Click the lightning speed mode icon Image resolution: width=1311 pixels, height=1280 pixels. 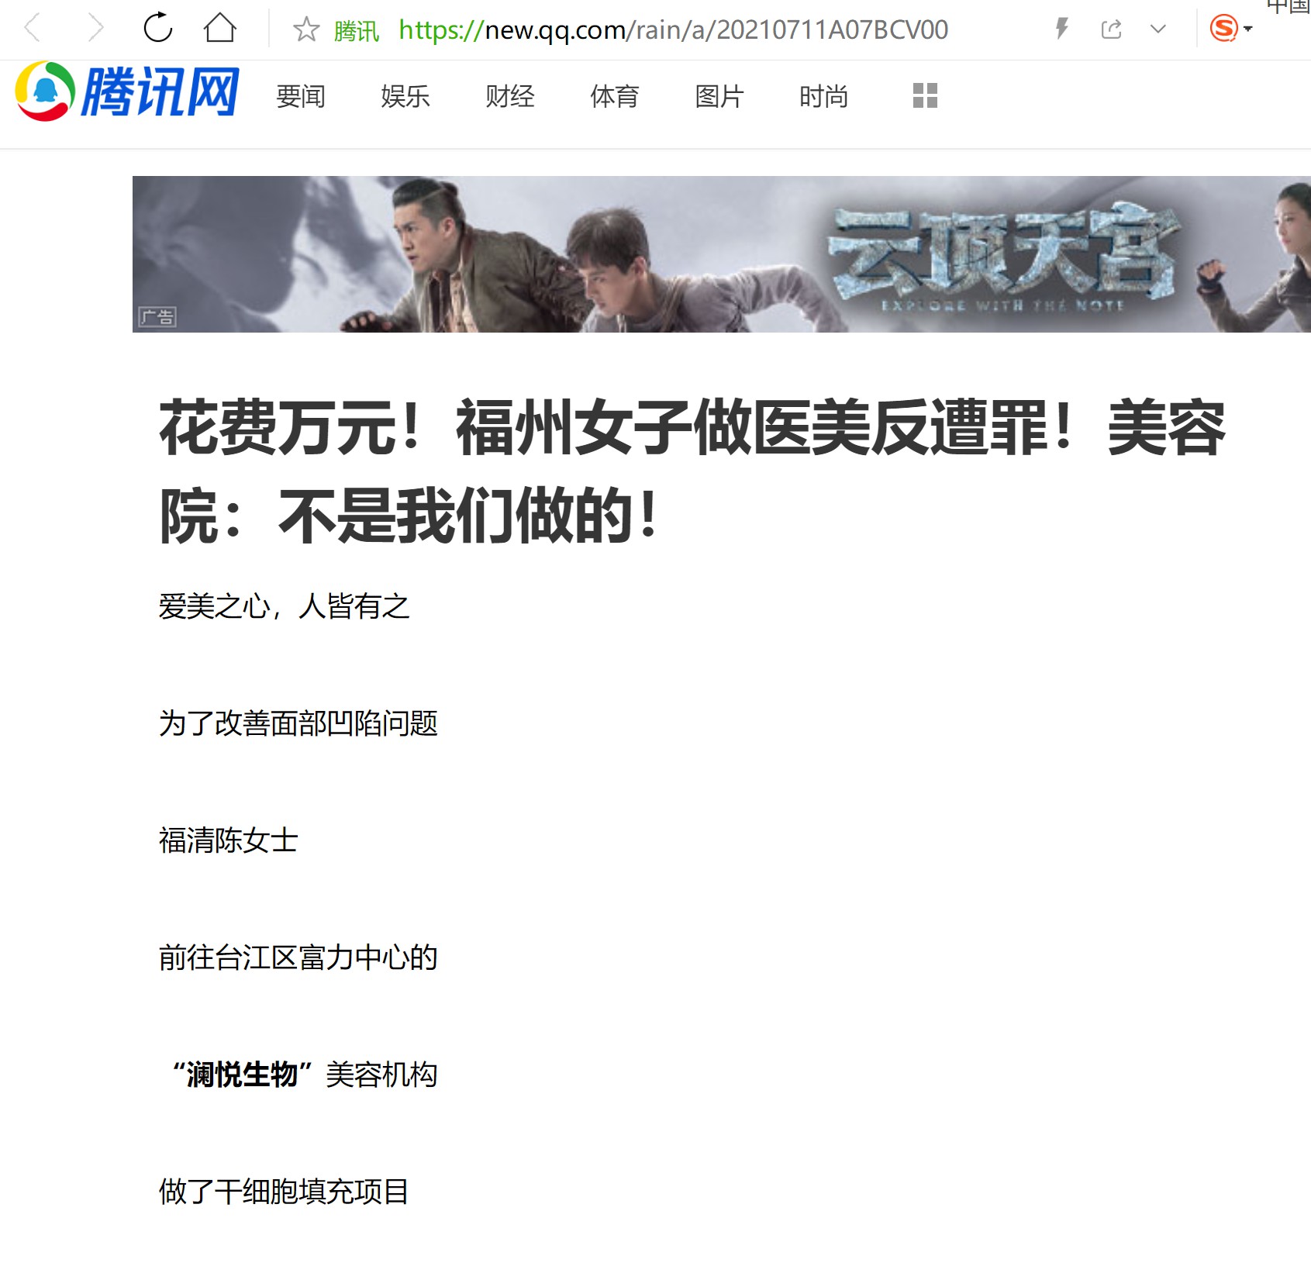(1062, 29)
